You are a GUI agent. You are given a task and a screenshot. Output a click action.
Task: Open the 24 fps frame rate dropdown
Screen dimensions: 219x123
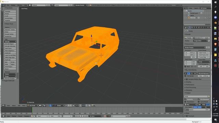click(x=204, y=61)
